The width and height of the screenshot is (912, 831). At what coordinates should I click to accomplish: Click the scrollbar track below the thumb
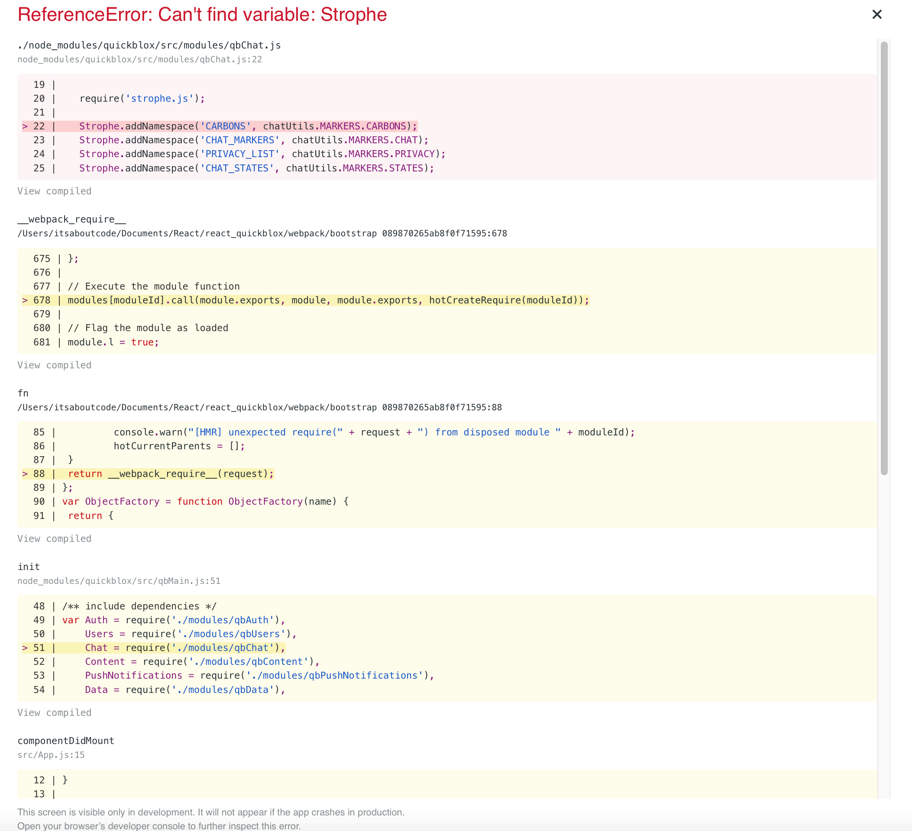(884, 633)
